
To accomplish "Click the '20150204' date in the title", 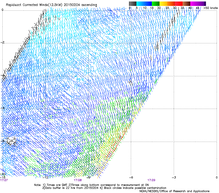I will pos(72,5).
